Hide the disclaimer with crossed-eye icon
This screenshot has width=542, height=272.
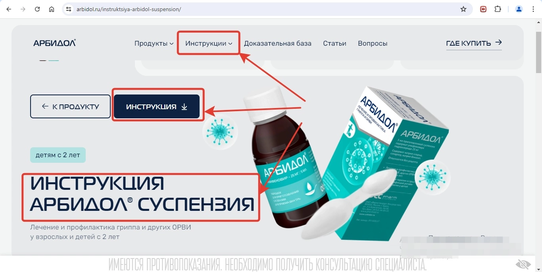pos(523,264)
